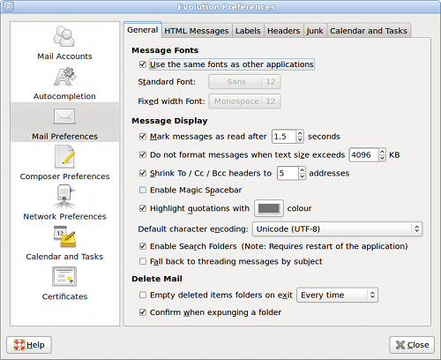Decrease the text size KB stepper

(382, 158)
